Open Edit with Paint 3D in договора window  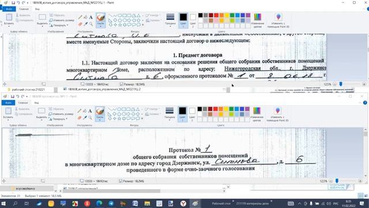(278, 21)
